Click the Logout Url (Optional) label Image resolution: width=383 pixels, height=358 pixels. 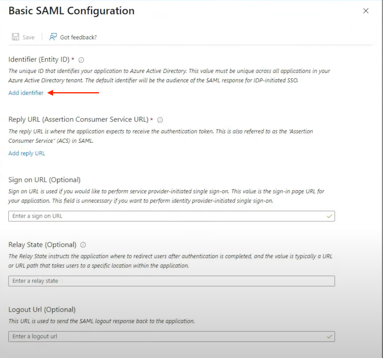42,309
